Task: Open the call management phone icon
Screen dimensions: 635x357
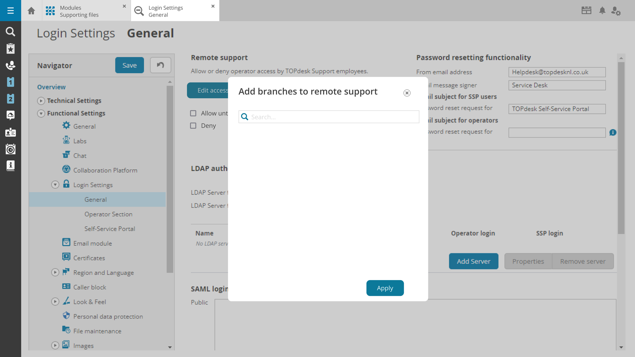Action: [x=10, y=65]
